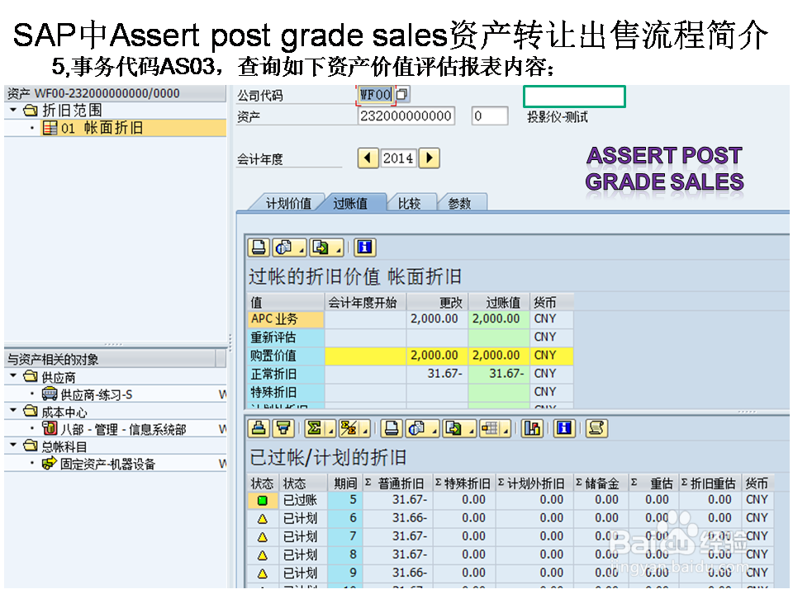Click the 更改 column header
Viewport: 793px width, 594px height.
pos(438,302)
